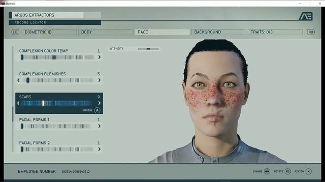The image size is (325, 182).
Task: Click the Scars value 9
Action: [x=99, y=97]
